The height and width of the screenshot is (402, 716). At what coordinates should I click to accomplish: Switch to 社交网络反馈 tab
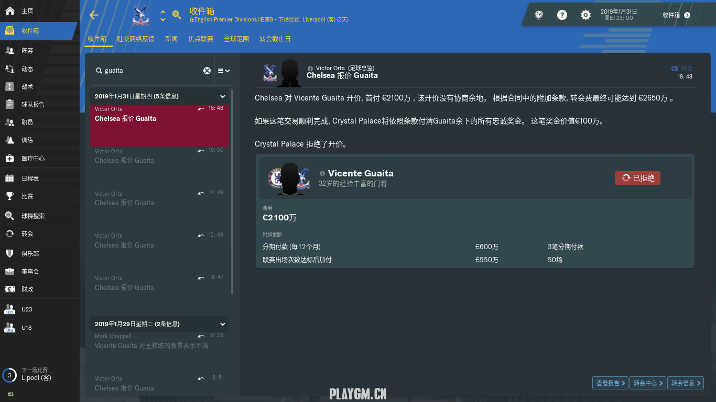coord(136,39)
